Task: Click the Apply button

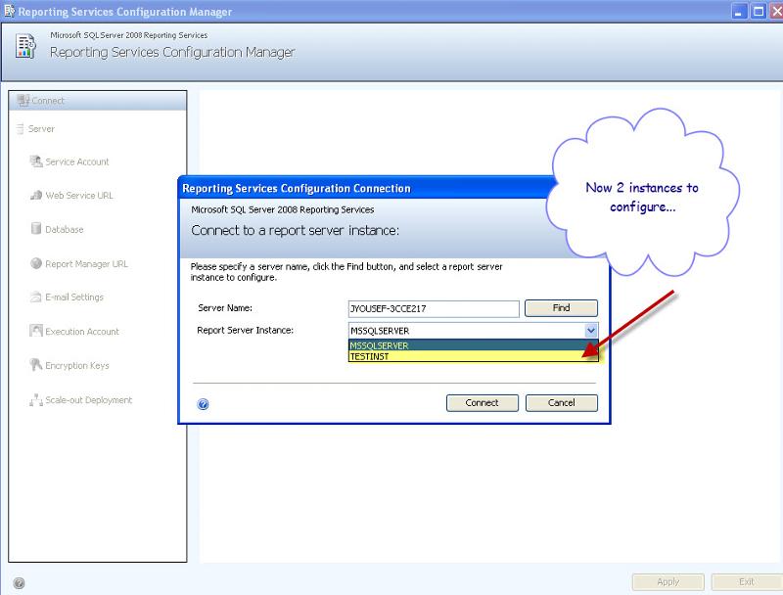Action: 668,582
